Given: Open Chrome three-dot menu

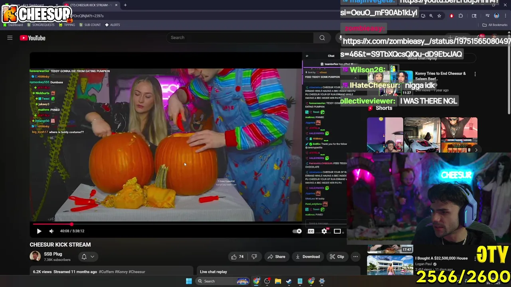Looking at the screenshot, I should pyautogui.click(x=505, y=16).
